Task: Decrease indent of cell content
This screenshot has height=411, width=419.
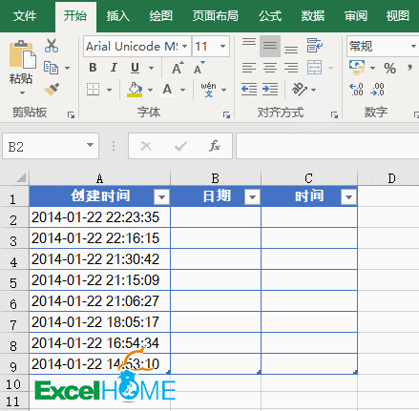Action: coord(249,89)
